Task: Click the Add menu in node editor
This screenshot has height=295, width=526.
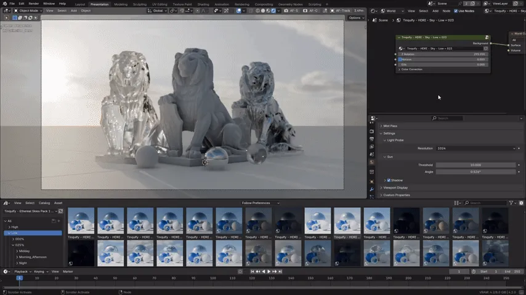Action: click(435, 11)
